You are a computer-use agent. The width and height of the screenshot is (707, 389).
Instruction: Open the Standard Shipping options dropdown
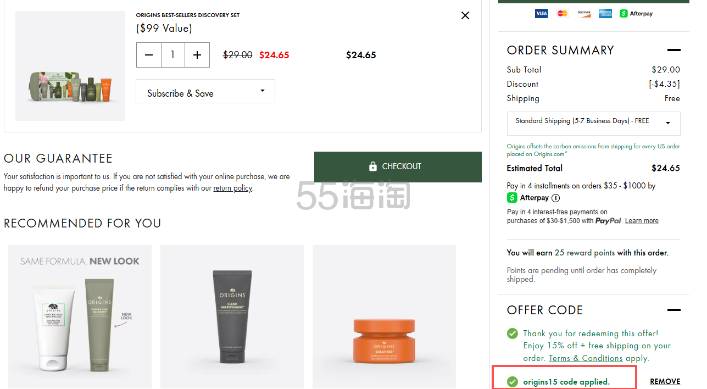coord(593,124)
